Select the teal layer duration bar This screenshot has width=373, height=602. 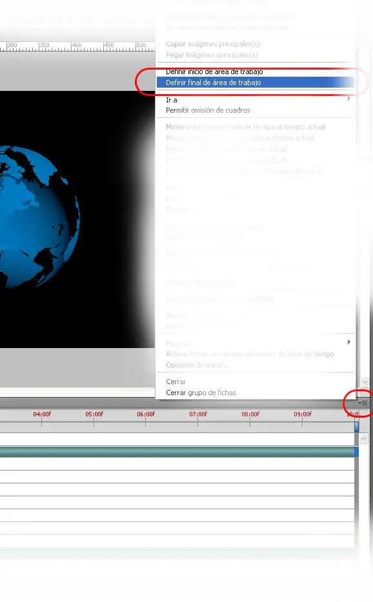(177, 451)
